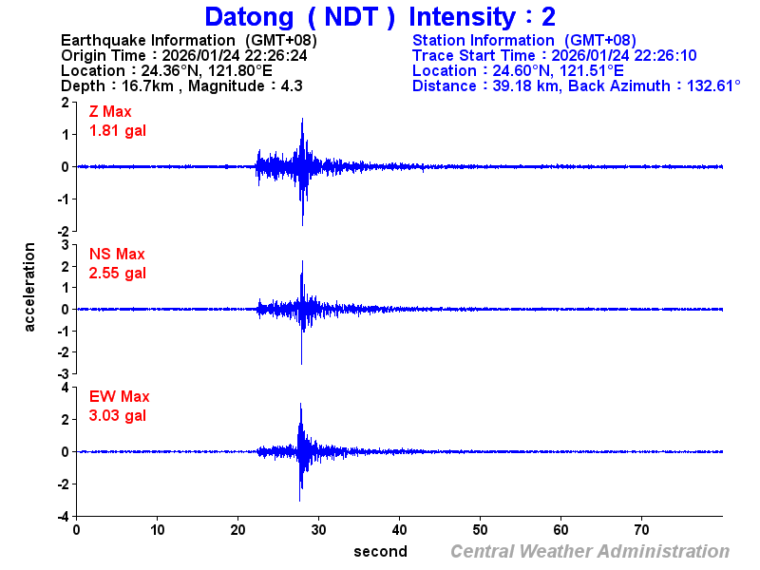Select the NS-component waveform peak
760x570 pixels.
(x=303, y=261)
